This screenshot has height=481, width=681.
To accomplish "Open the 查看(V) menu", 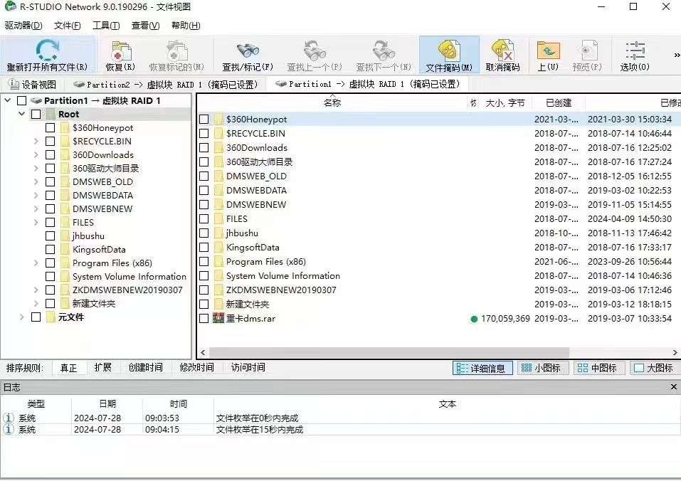I will (x=145, y=26).
